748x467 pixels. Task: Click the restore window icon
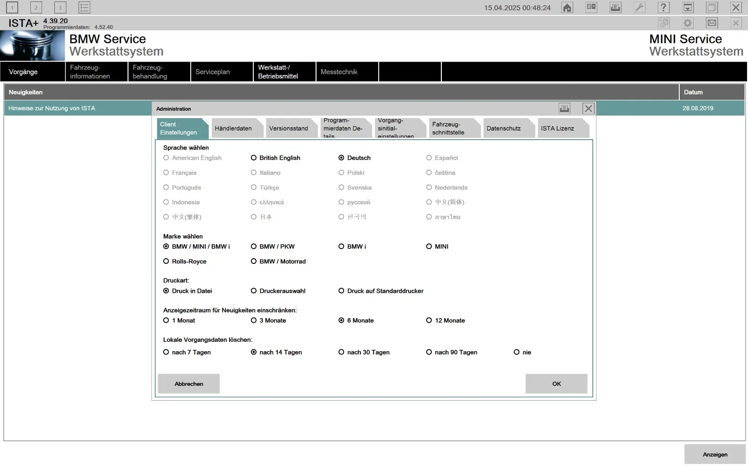[x=712, y=7]
